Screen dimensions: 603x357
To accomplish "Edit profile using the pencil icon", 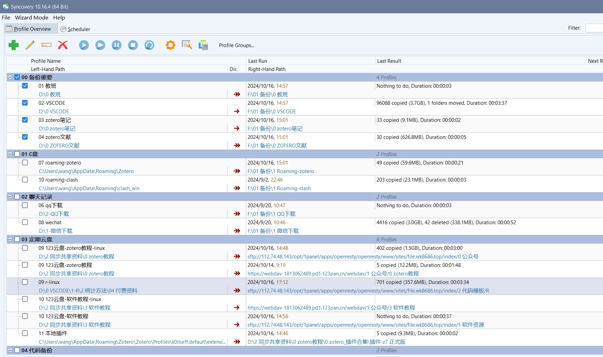I will point(30,45).
